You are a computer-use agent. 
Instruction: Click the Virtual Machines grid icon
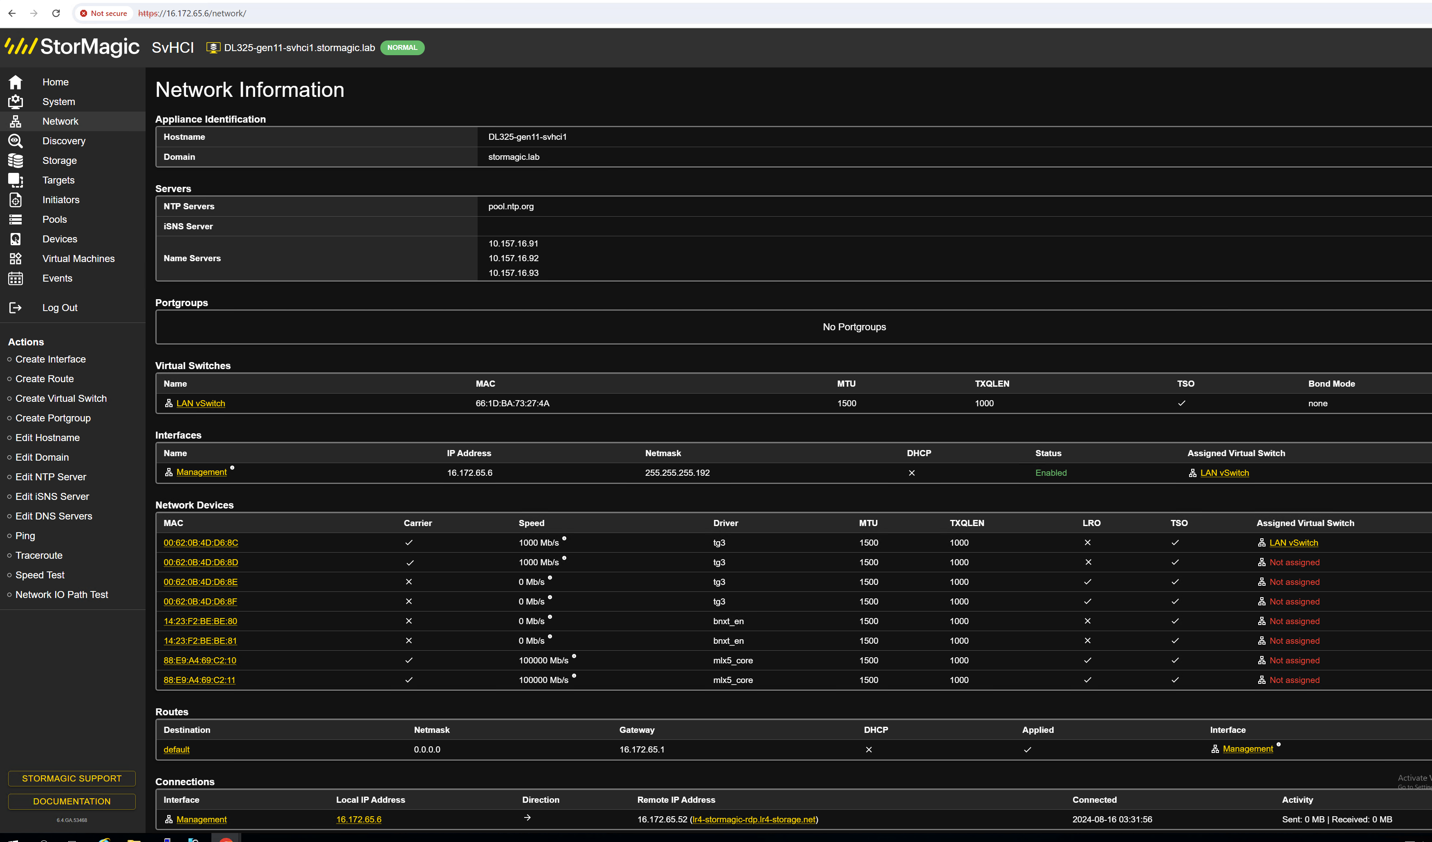16,258
